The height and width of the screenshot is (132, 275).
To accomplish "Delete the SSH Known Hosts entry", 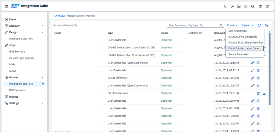I will pyautogui.click(x=258, y=93).
